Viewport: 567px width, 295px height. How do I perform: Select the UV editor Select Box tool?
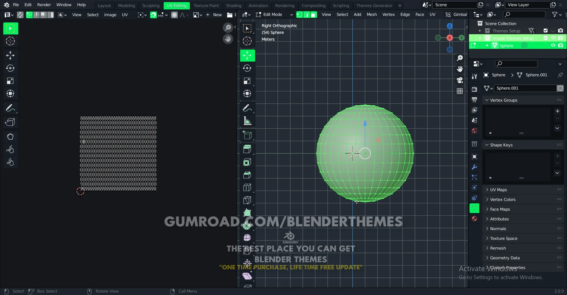point(11,28)
